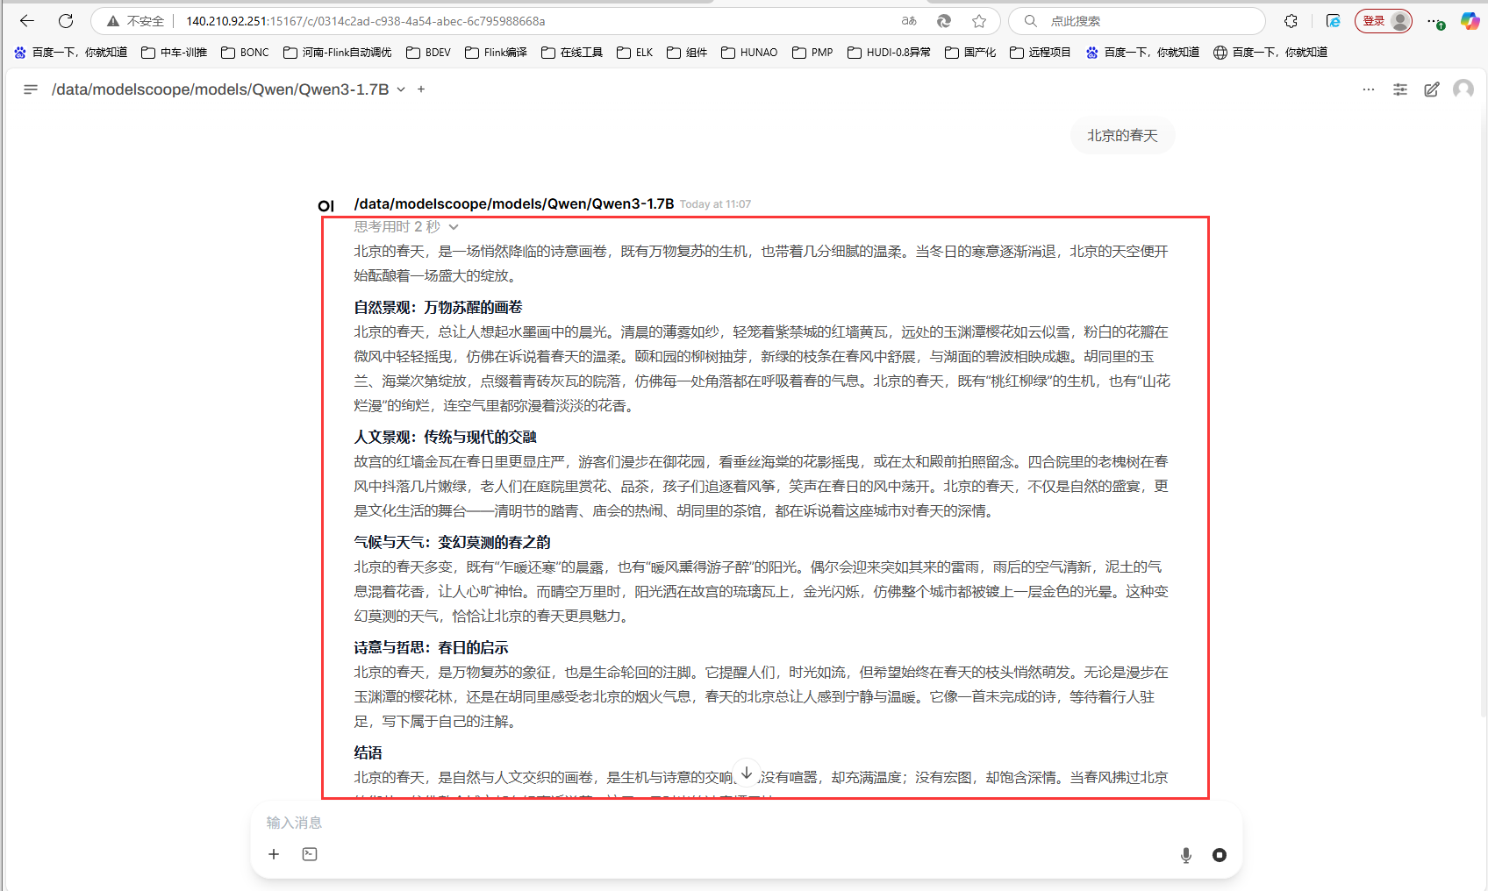The height and width of the screenshot is (891, 1488).
Task: Open the chat controls sliders icon
Action: click(1400, 89)
